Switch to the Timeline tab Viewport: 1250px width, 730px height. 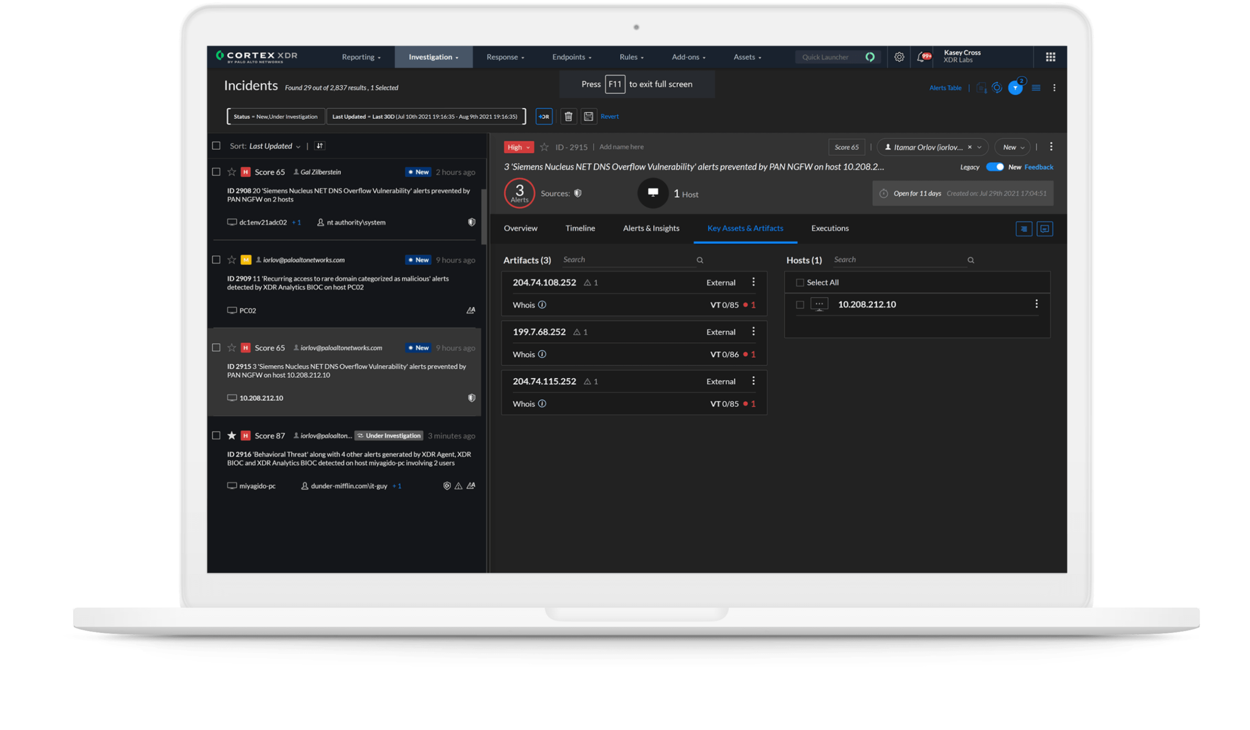coord(579,228)
